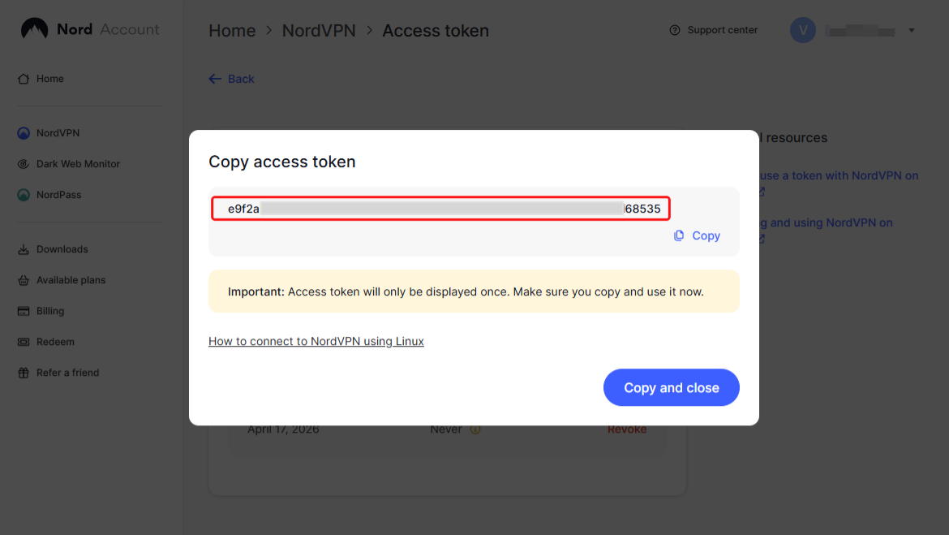Viewport: 949px width, 535px height.
Task: Open the Linux connection guide link
Action: [316, 341]
